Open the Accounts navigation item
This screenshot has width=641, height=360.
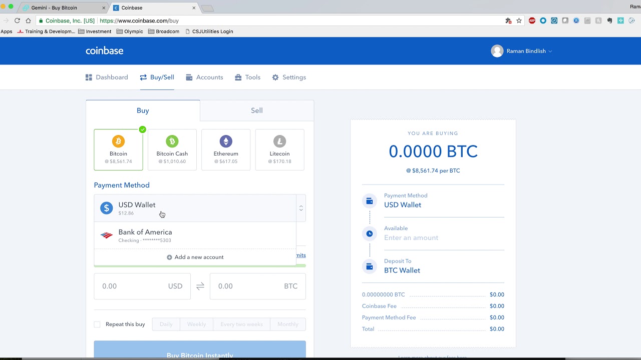click(x=204, y=77)
